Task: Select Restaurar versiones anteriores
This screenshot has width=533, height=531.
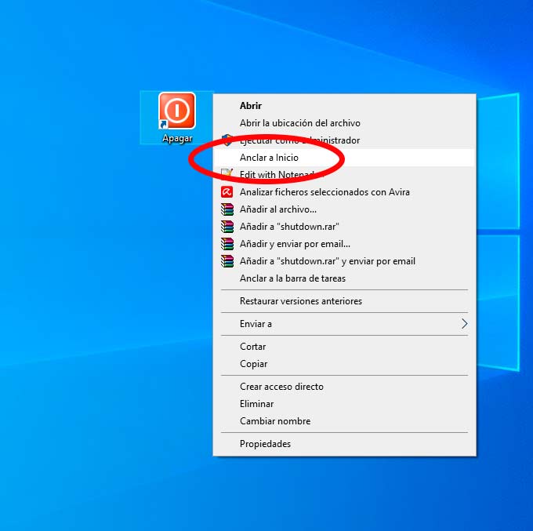Action: 344,301
